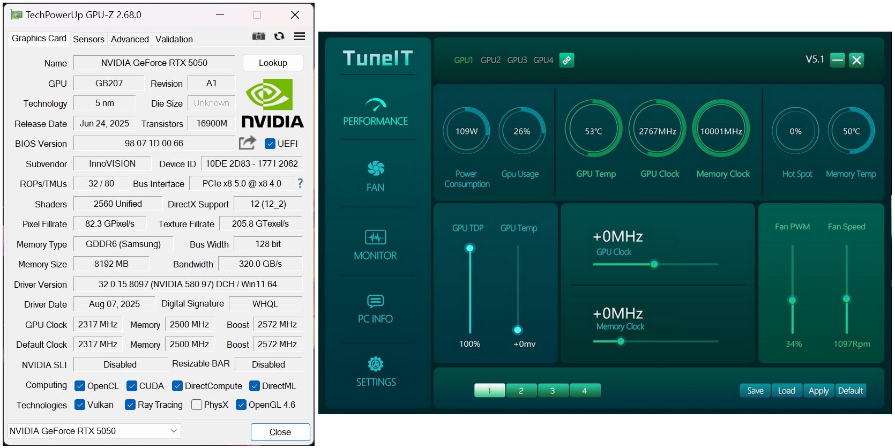Toggle the DirectCompute checkbox
This screenshot has width=895, height=448.
point(177,386)
